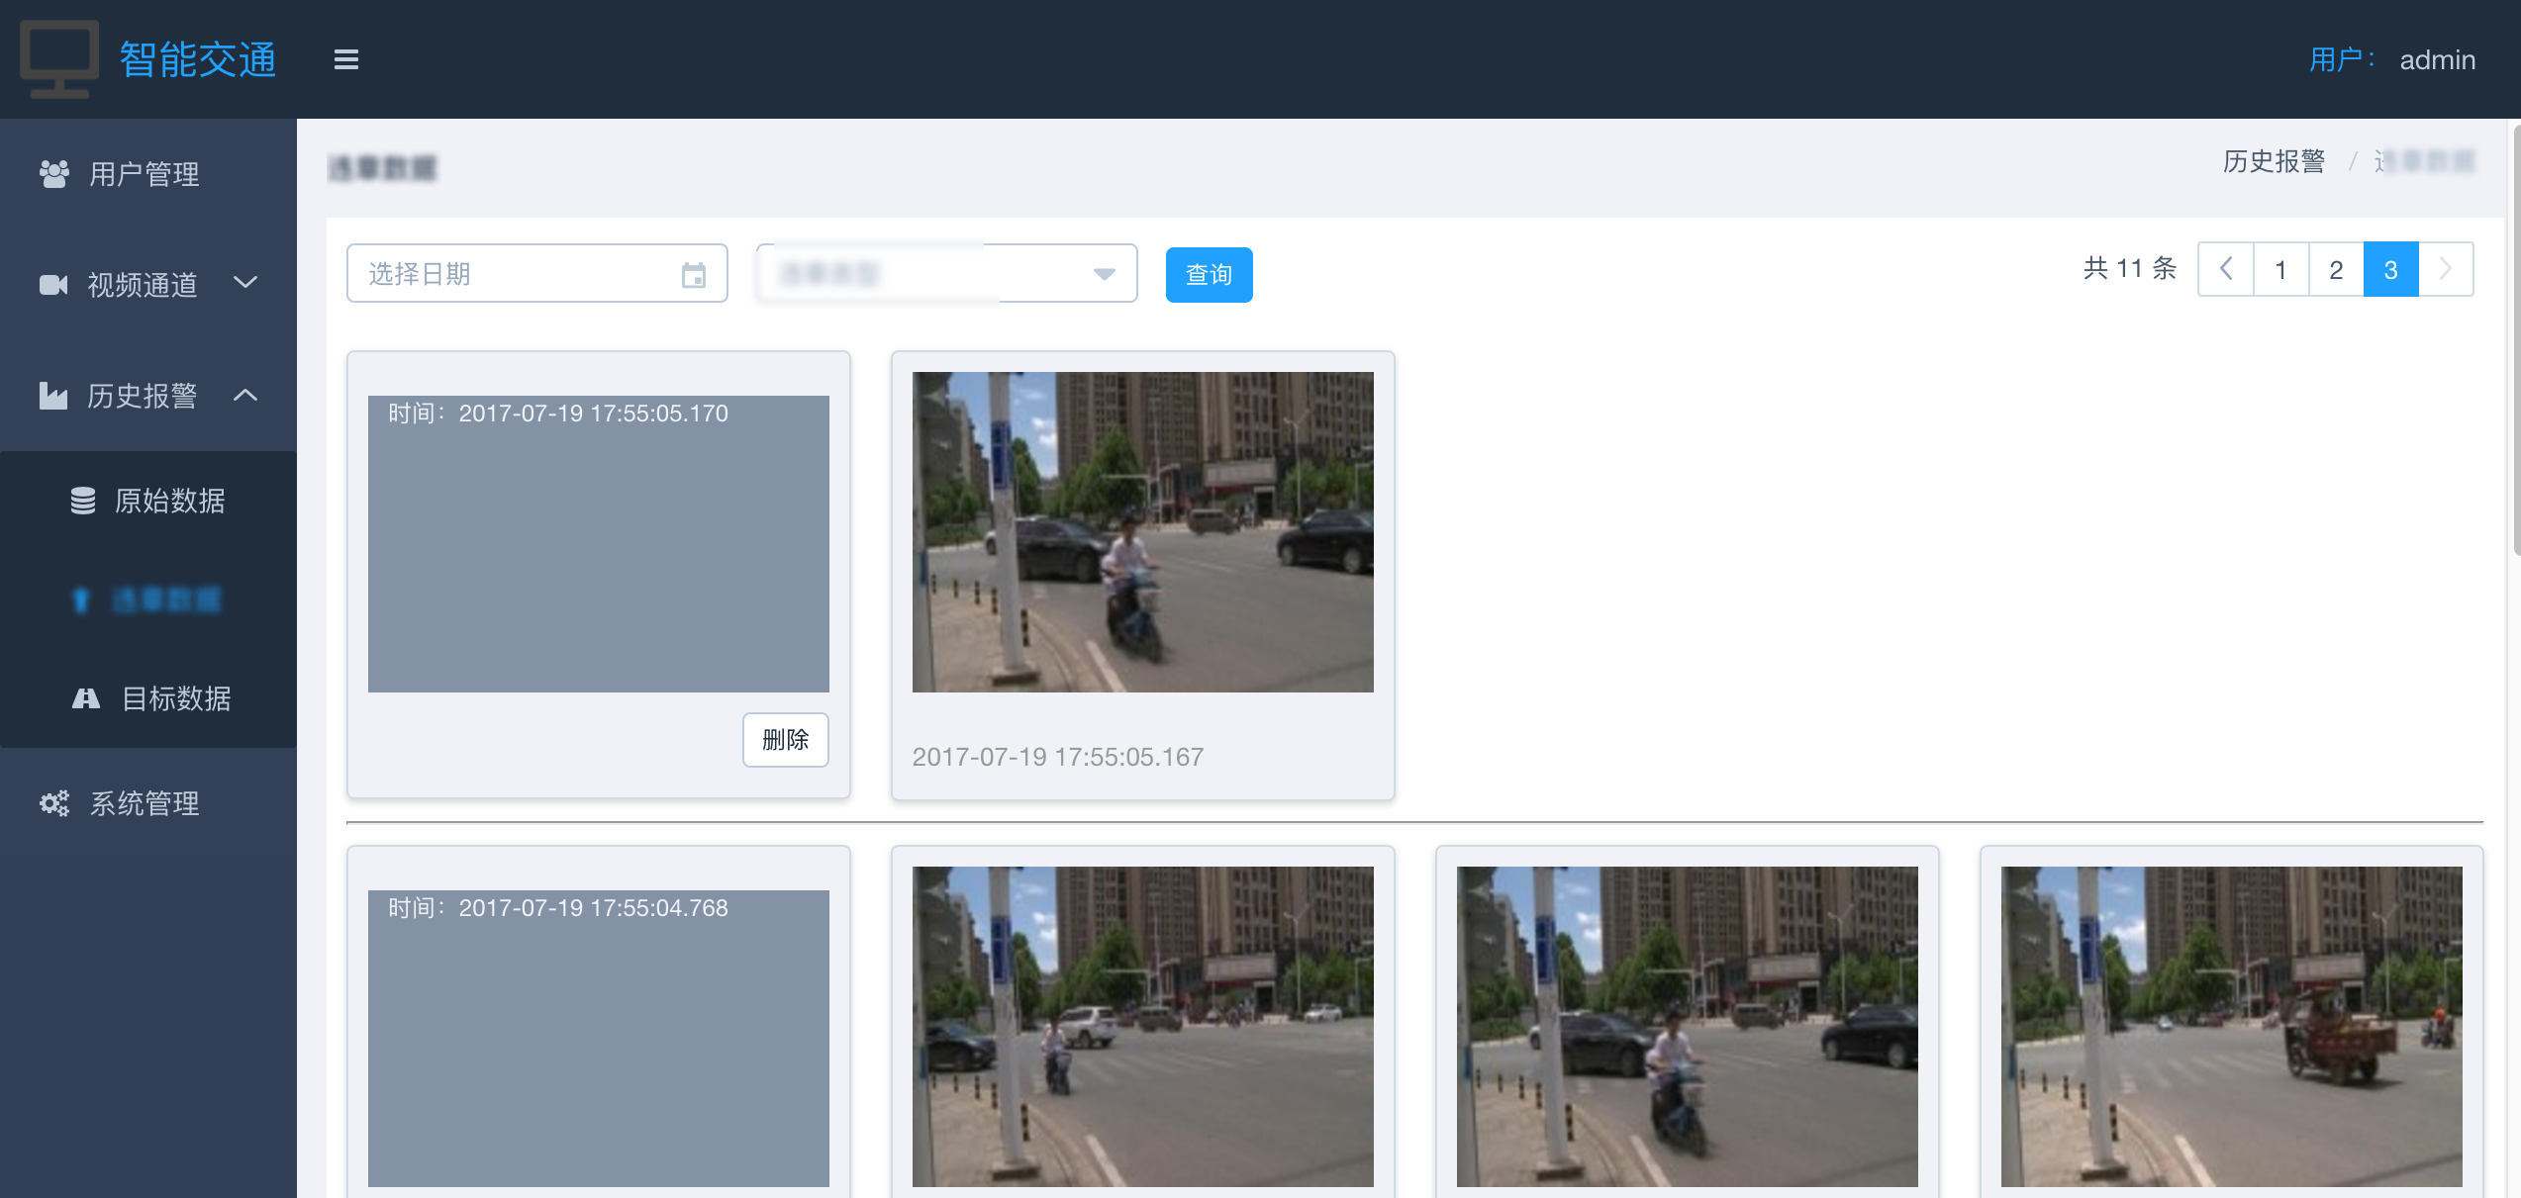The width and height of the screenshot is (2521, 1198).
Task: Click the 共 11 条 total text
Action: [x=2130, y=268]
